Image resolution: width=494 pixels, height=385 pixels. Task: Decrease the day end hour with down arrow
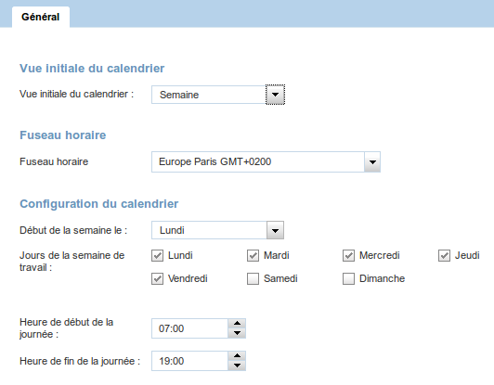237,366
